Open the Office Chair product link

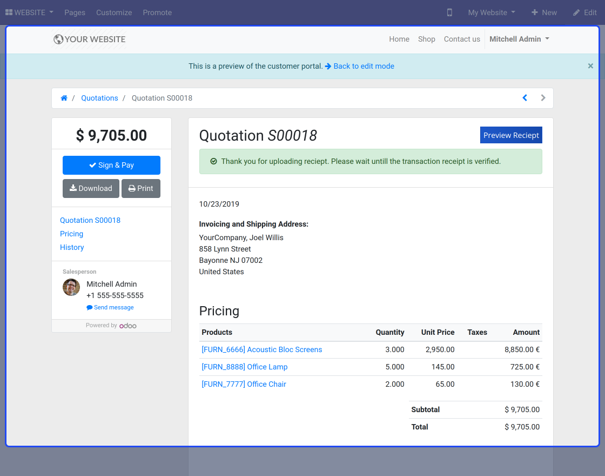(x=244, y=385)
